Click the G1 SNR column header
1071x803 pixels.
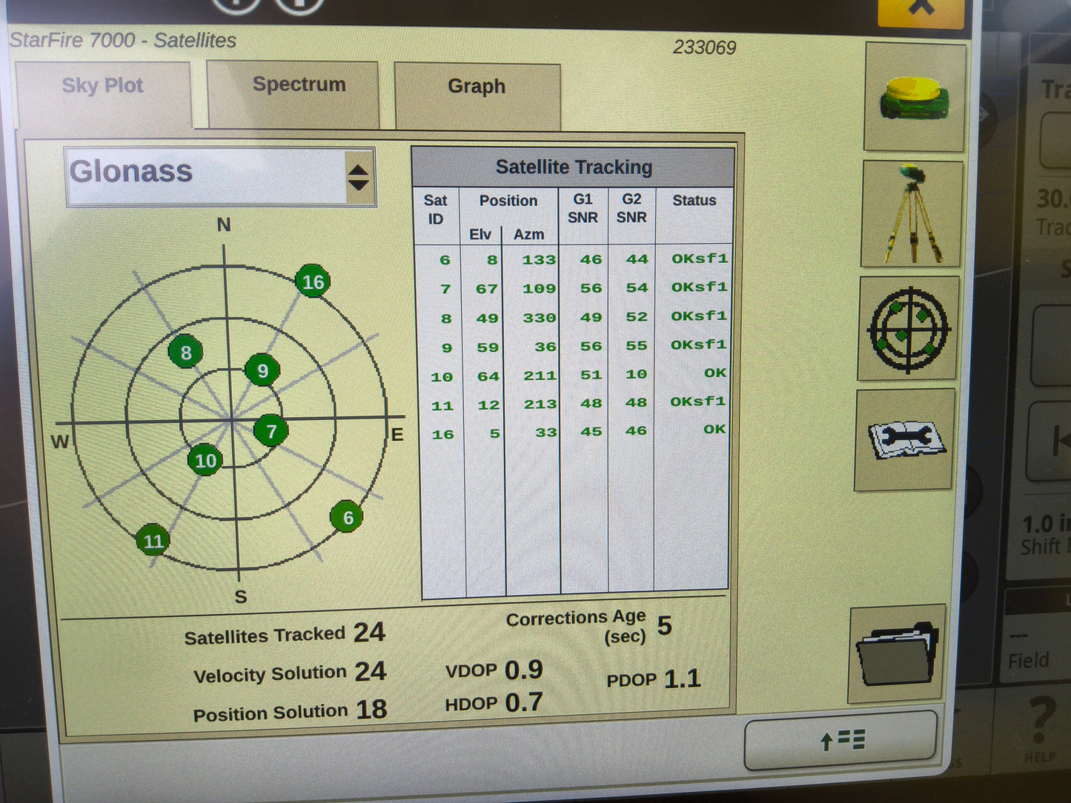click(x=583, y=208)
